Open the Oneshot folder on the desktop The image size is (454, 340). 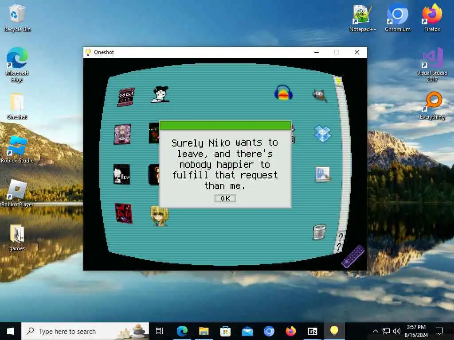[x=17, y=106]
